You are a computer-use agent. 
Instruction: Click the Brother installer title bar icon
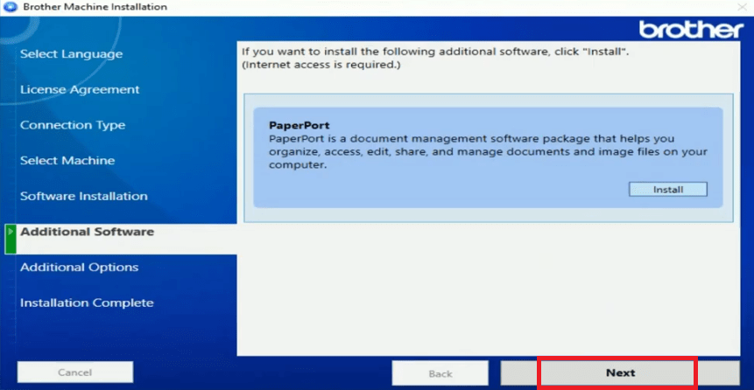[11, 7]
